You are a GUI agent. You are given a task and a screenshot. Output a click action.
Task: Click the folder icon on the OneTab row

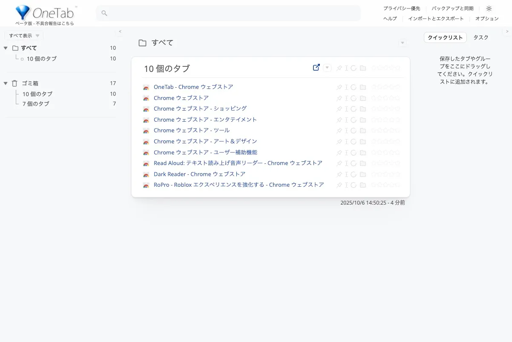[363, 87]
